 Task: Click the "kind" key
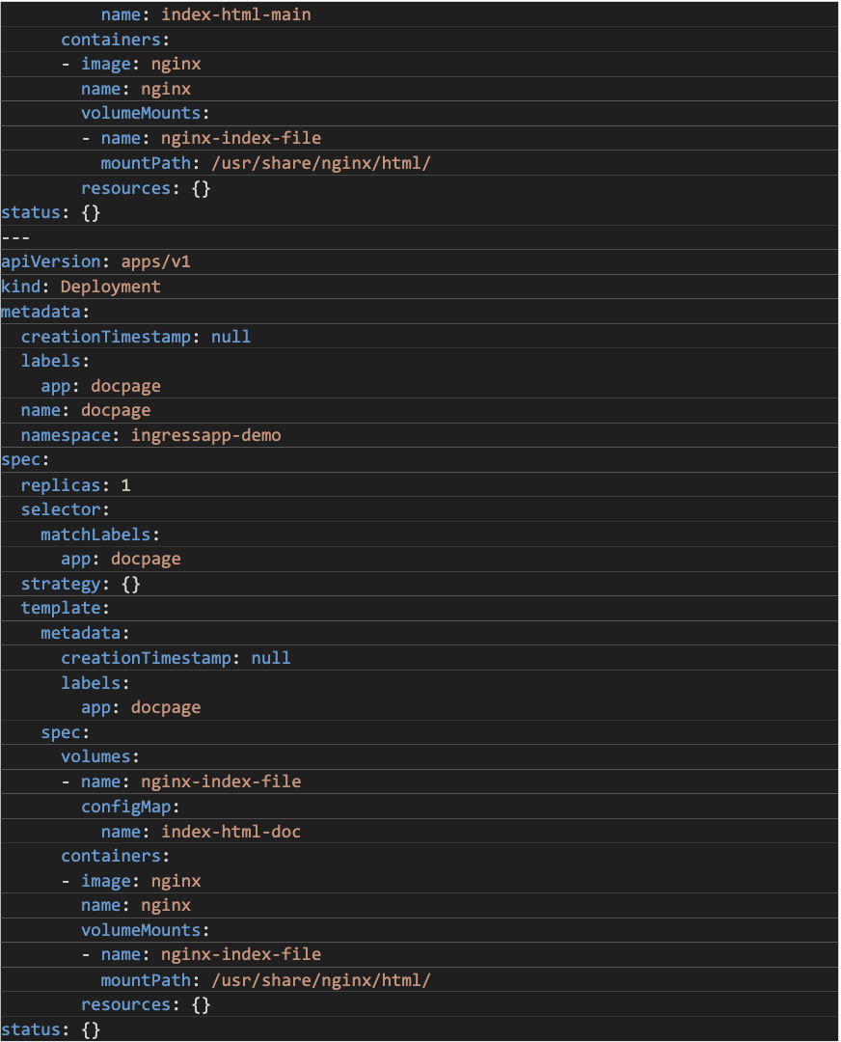(21, 287)
